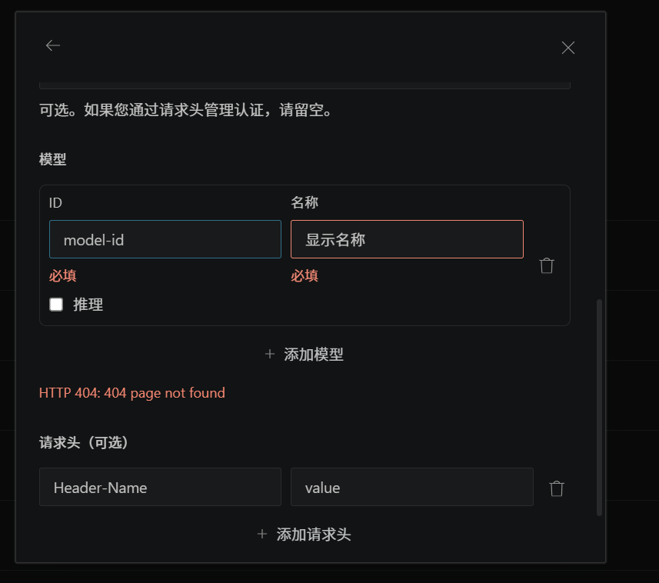Enable the 推理 checkbox
The height and width of the screenshot is (583, 659).
point(56,305)
